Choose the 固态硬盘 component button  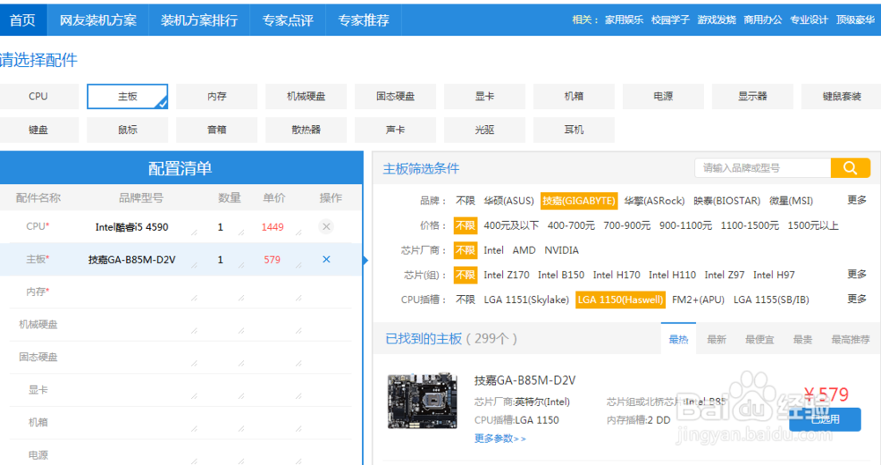[x=396, y=97]
